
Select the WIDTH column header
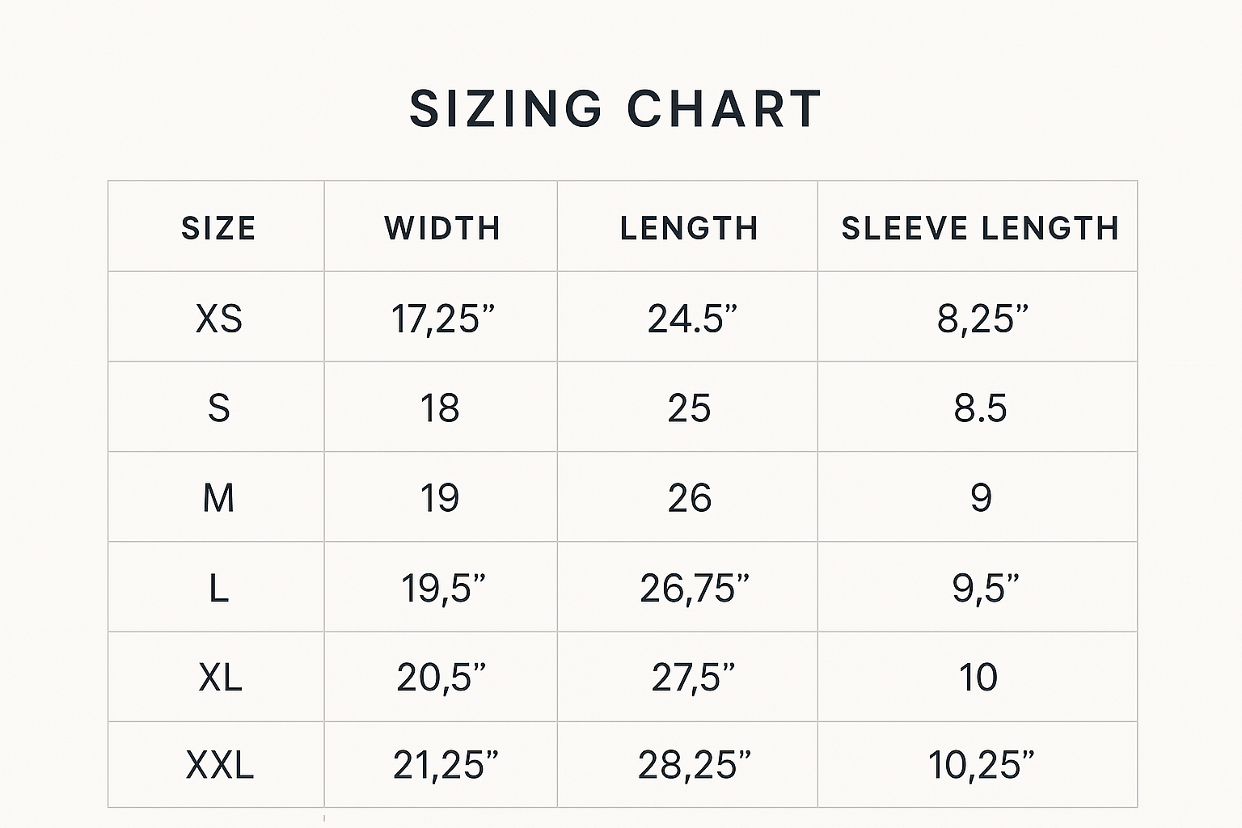click(442, 228)
